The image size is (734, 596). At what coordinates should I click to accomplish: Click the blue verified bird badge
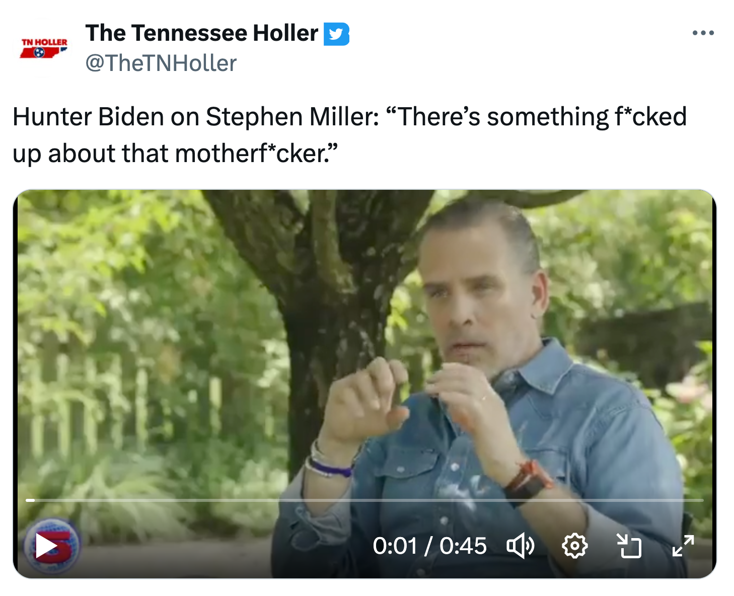click(x=336, y=34)
